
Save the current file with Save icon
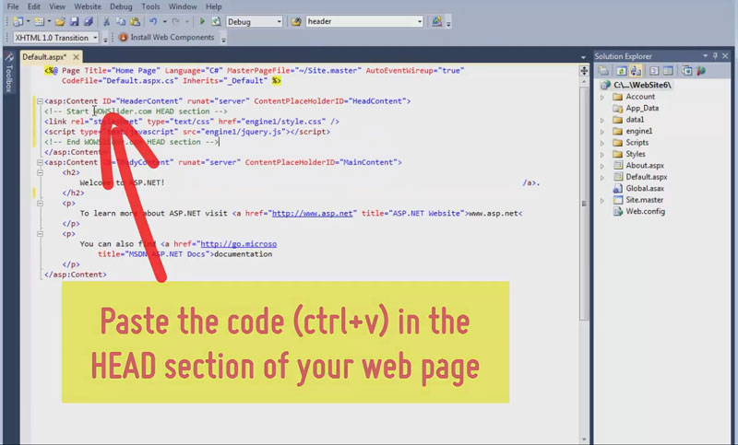75,21
